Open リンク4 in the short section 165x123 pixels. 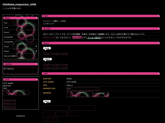[46, 68]
